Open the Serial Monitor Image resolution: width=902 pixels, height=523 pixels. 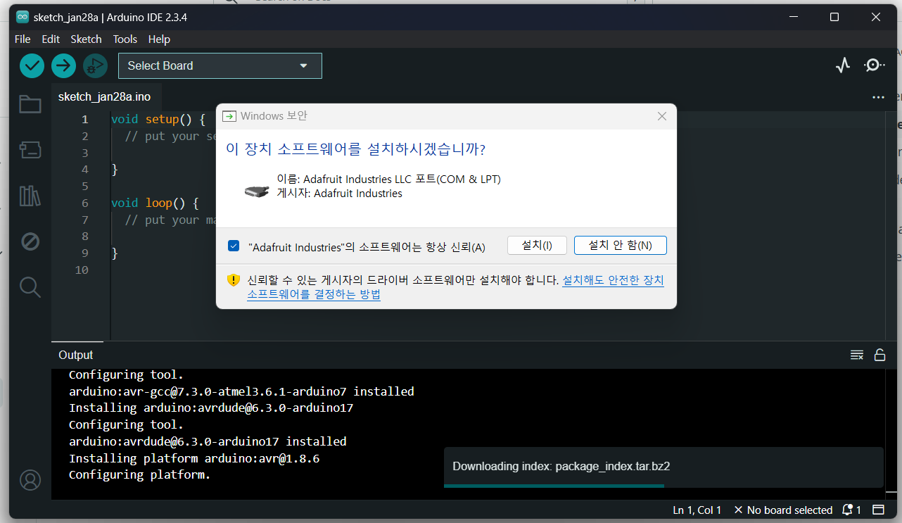coord(875,65)
